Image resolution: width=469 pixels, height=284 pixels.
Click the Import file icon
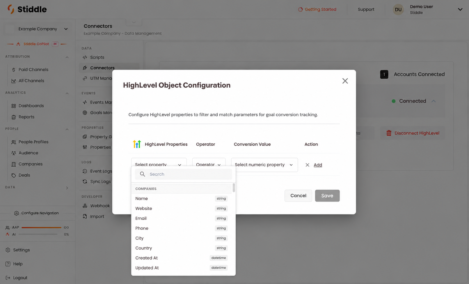(85, 216)
